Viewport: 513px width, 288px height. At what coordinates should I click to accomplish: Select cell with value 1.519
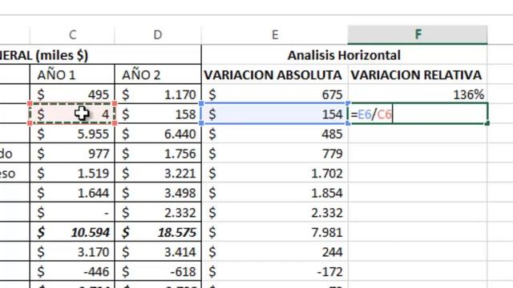(x=72, y=173)
